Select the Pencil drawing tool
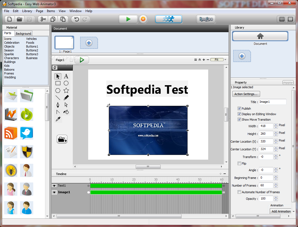This screenshot has height=227, width=298. pos(66,98)
